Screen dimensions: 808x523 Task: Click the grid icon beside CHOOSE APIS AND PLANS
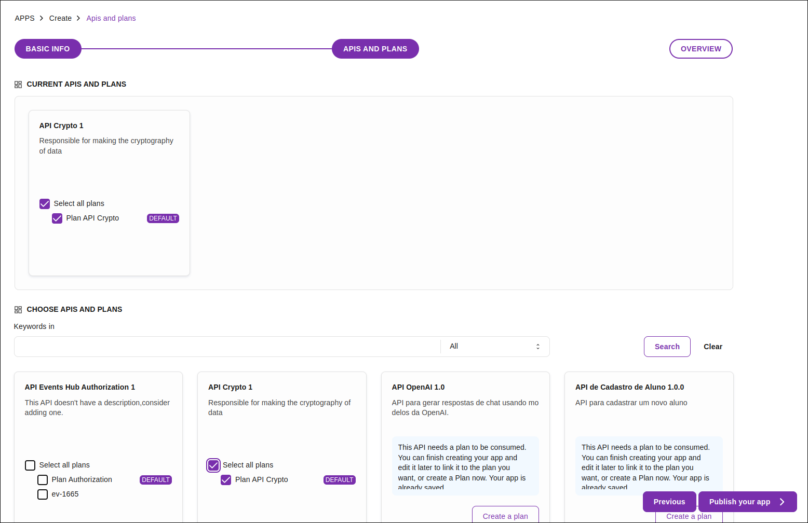(18, 309)
